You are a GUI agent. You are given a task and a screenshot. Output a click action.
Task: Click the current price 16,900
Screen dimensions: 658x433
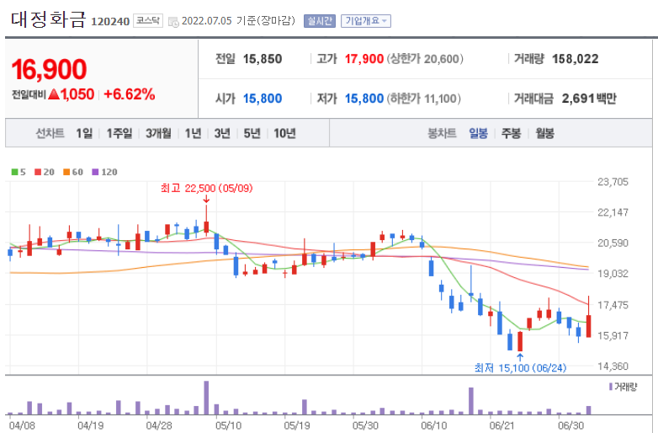(49, 69)
